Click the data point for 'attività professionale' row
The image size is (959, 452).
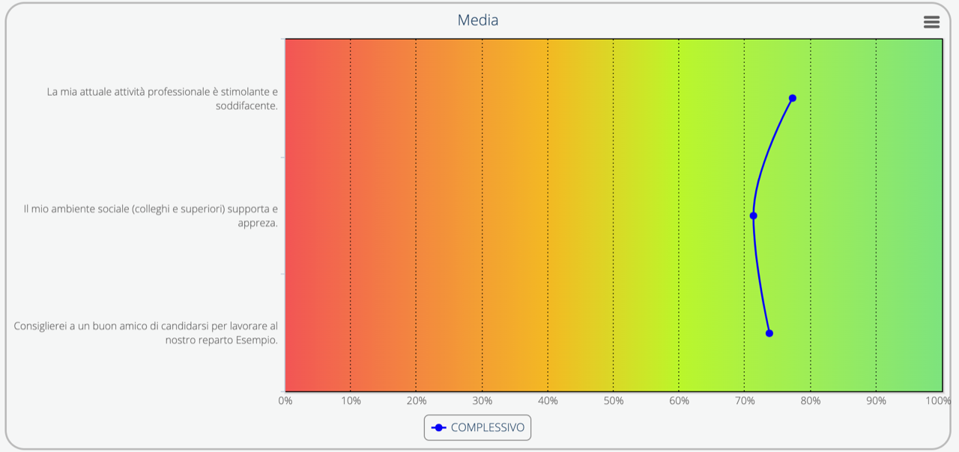(792, 98)
